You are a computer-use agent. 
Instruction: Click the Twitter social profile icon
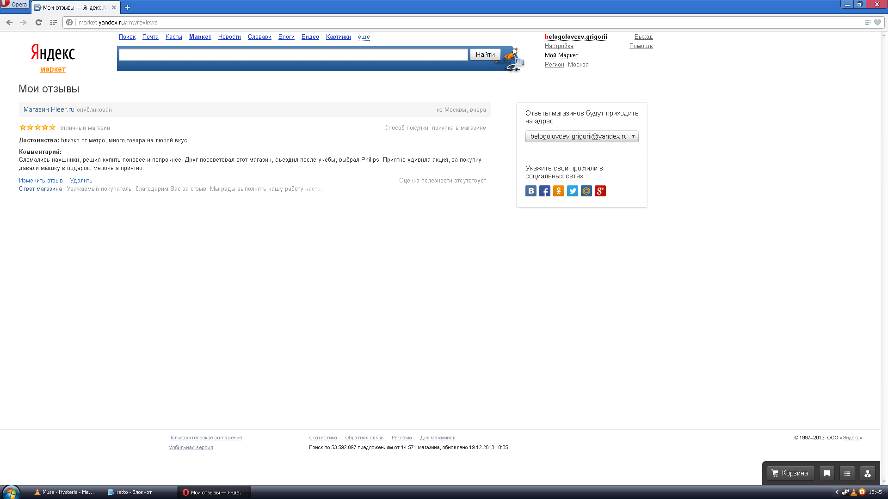click(572, 191)
